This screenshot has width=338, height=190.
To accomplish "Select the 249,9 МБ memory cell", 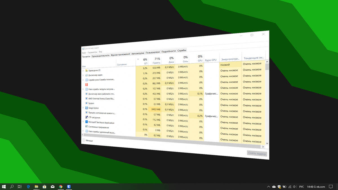I will 155,109.
